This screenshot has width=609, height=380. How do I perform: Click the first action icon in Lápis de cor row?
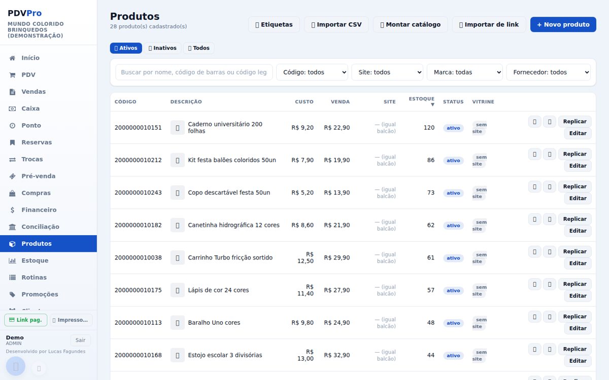click(x=535, y=284)
